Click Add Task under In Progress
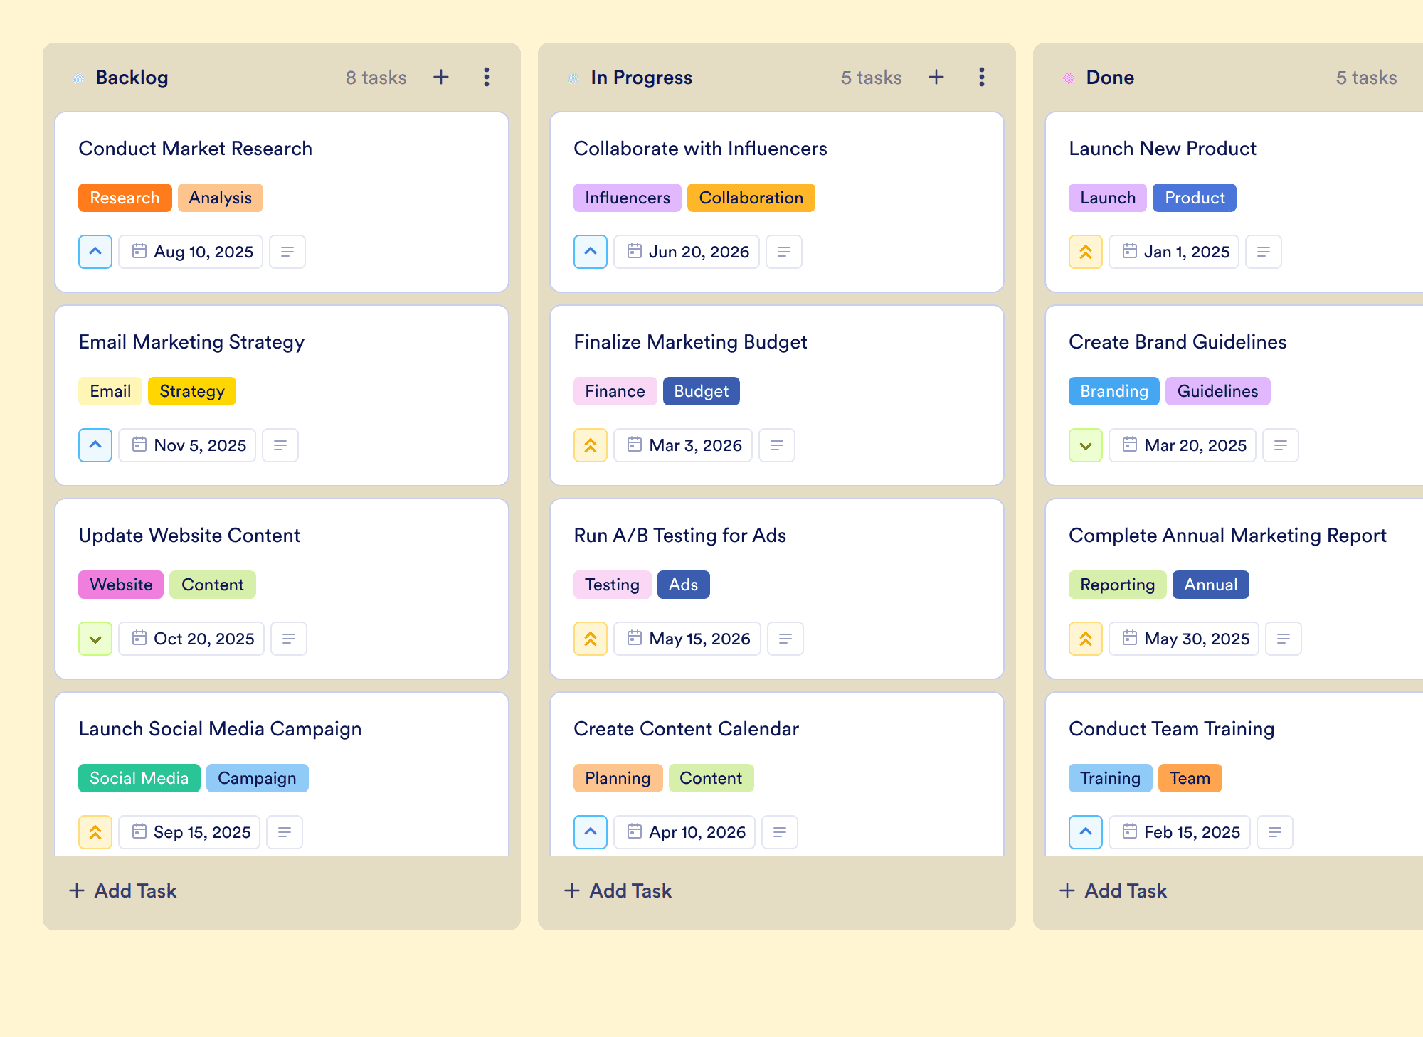Viewport: 1423px width, 1037px height. pos(618,890)
